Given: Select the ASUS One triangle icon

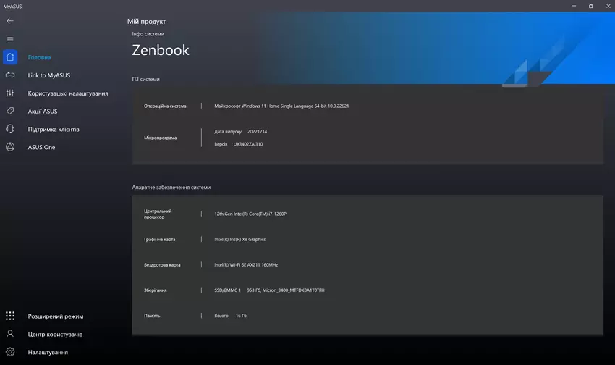Looking at the screenshot, I should [x=10, y=147].
